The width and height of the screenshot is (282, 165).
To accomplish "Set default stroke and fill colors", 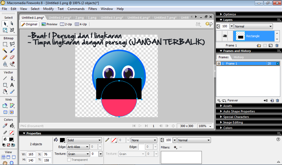I will coord(4,145).
